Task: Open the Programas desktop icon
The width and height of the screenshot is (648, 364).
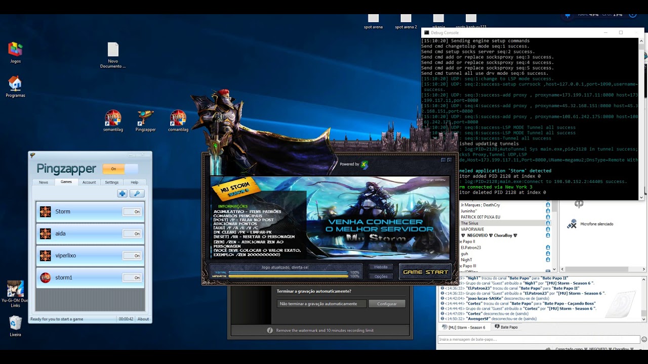Action: click(15, 86)
